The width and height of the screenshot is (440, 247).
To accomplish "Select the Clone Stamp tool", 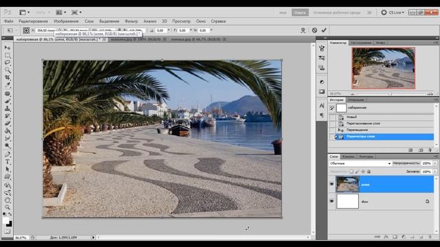I will click(8, 108).
